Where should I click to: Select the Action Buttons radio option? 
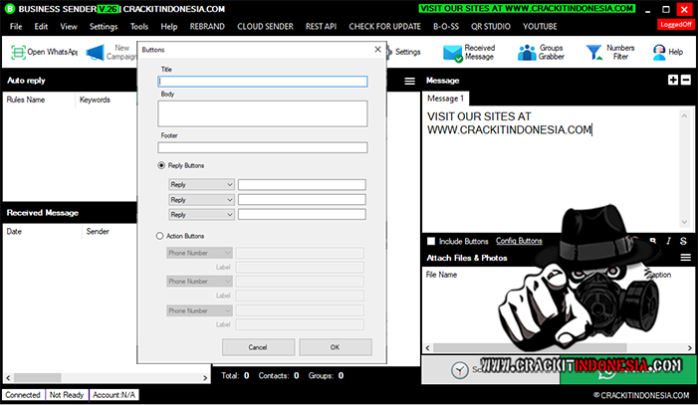point(161,236)
